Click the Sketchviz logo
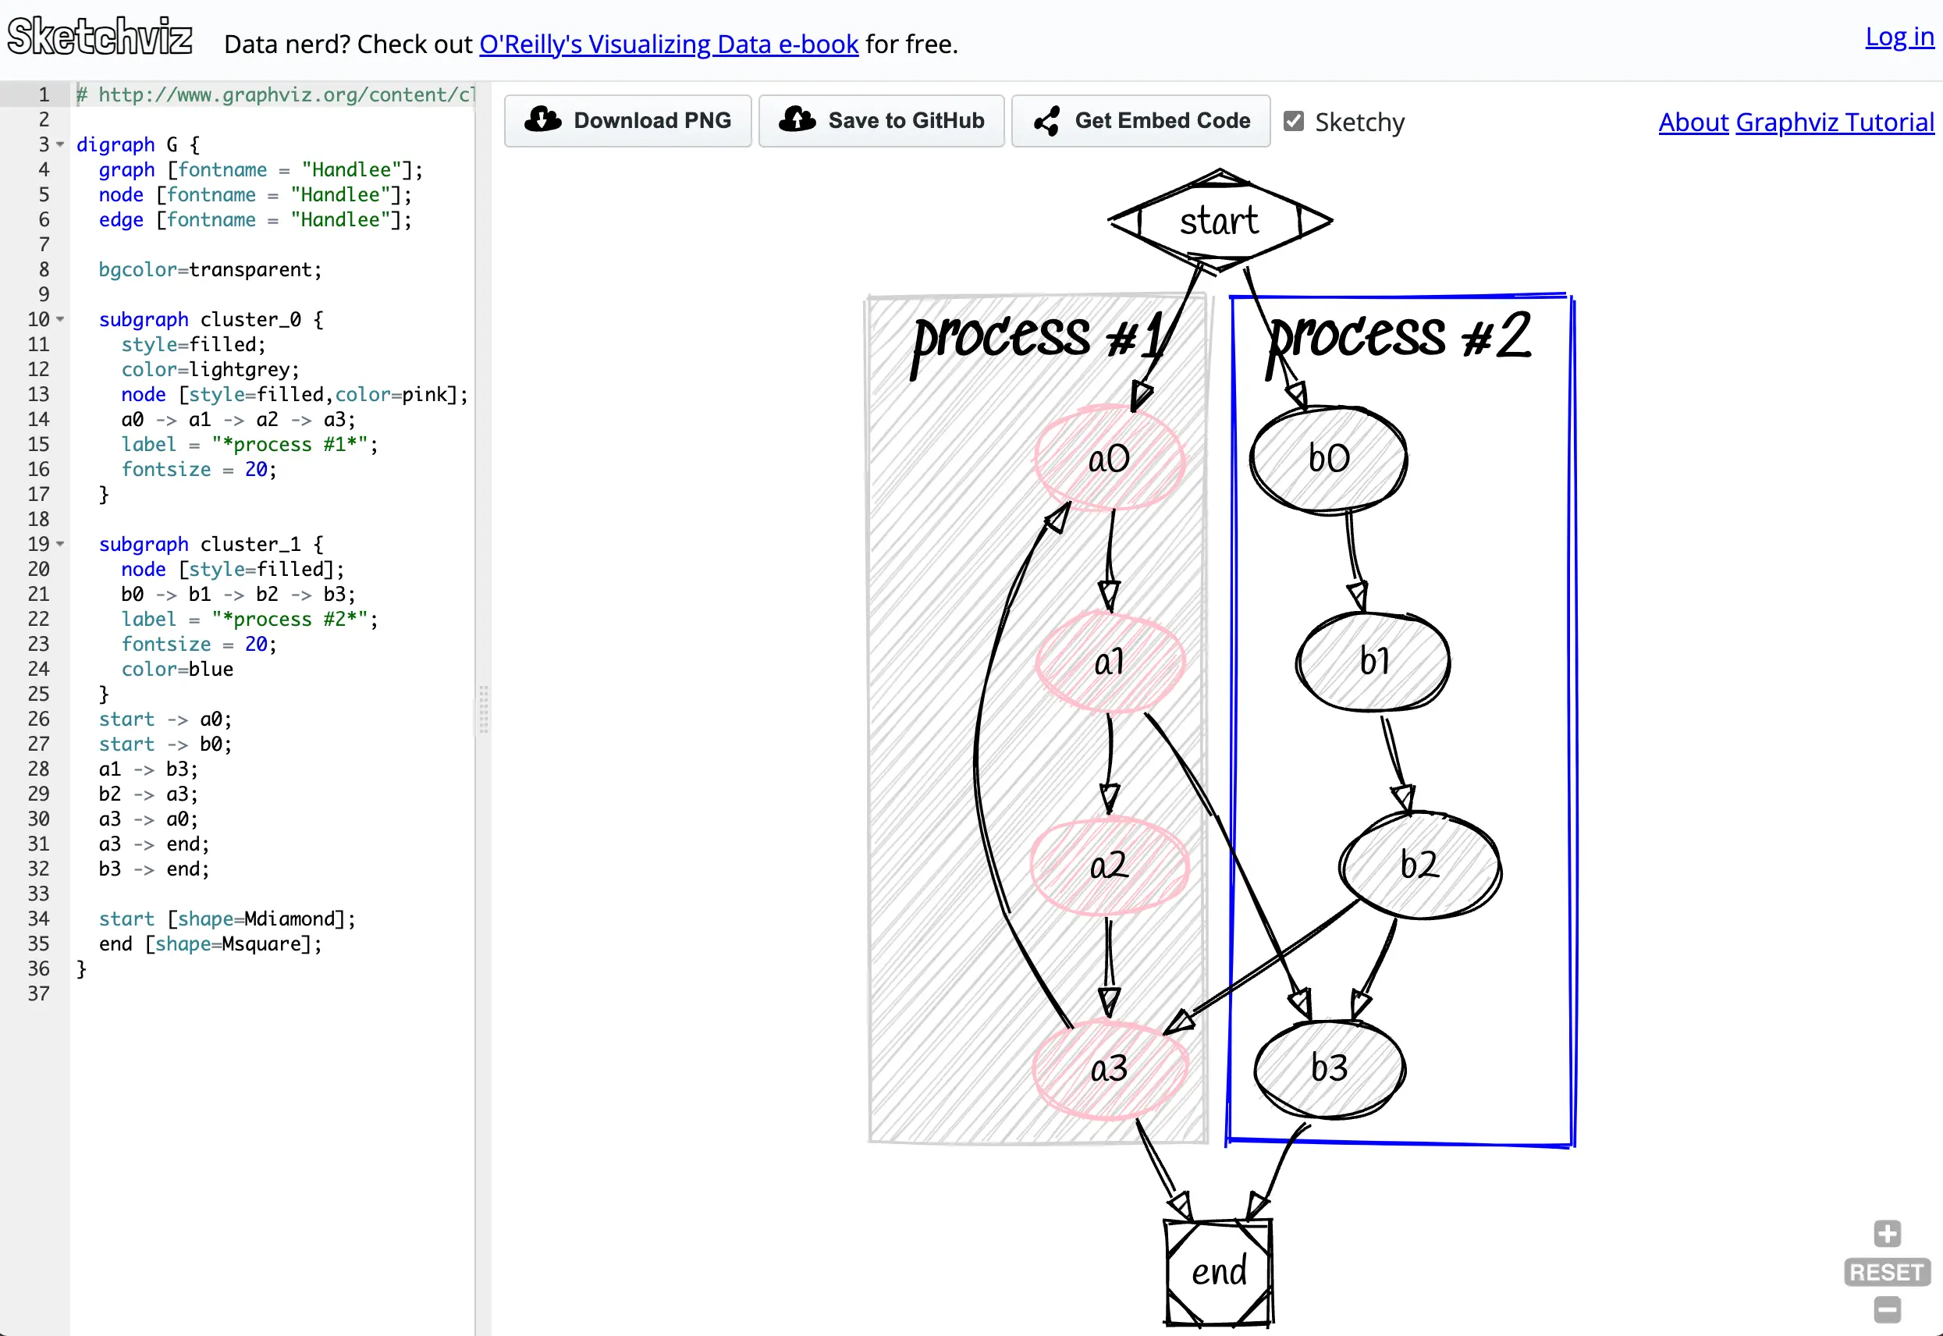The width and height of the screenshot is (1943, 1336). 100,37
